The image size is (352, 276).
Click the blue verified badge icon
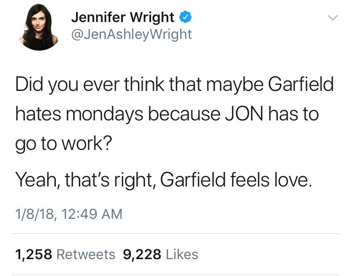(x=185, y=18)
